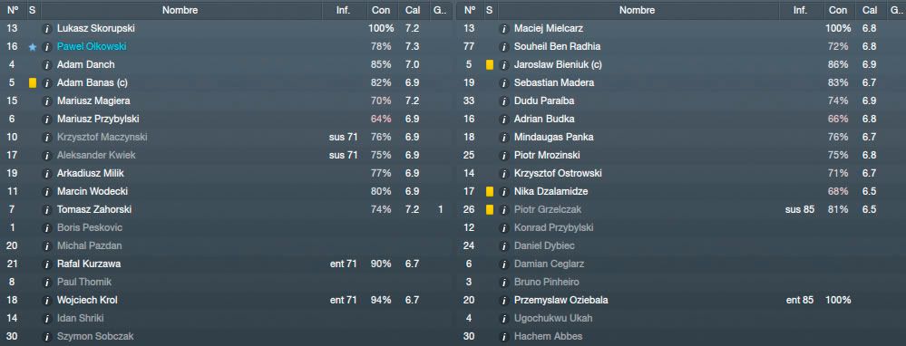Open info icon next to Tomasz Zahorski

pyautogui.click(x=47, y=209)
